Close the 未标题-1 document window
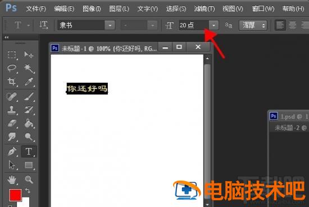This screenshot has height=207, width=309. click(x=198, y=47)
